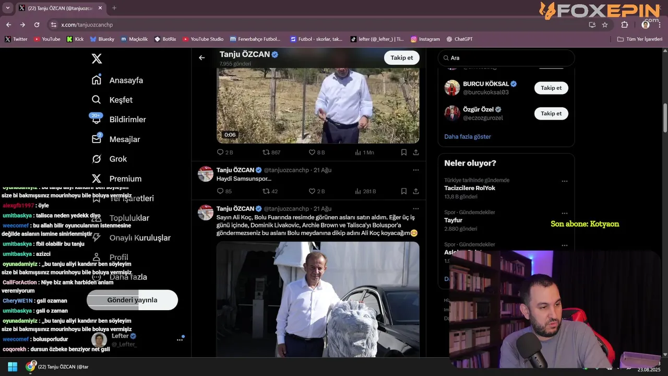Follow Özgür Özel with Takip et
This screenshot has height=376, width=668.
pyautogui.click(x=551, y=113)
